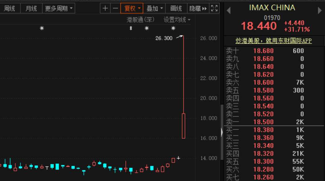Open 炒港美股，就用东财国际APP link
The width and height of the screenshot is (325, 181).
(x=274, y=41)
